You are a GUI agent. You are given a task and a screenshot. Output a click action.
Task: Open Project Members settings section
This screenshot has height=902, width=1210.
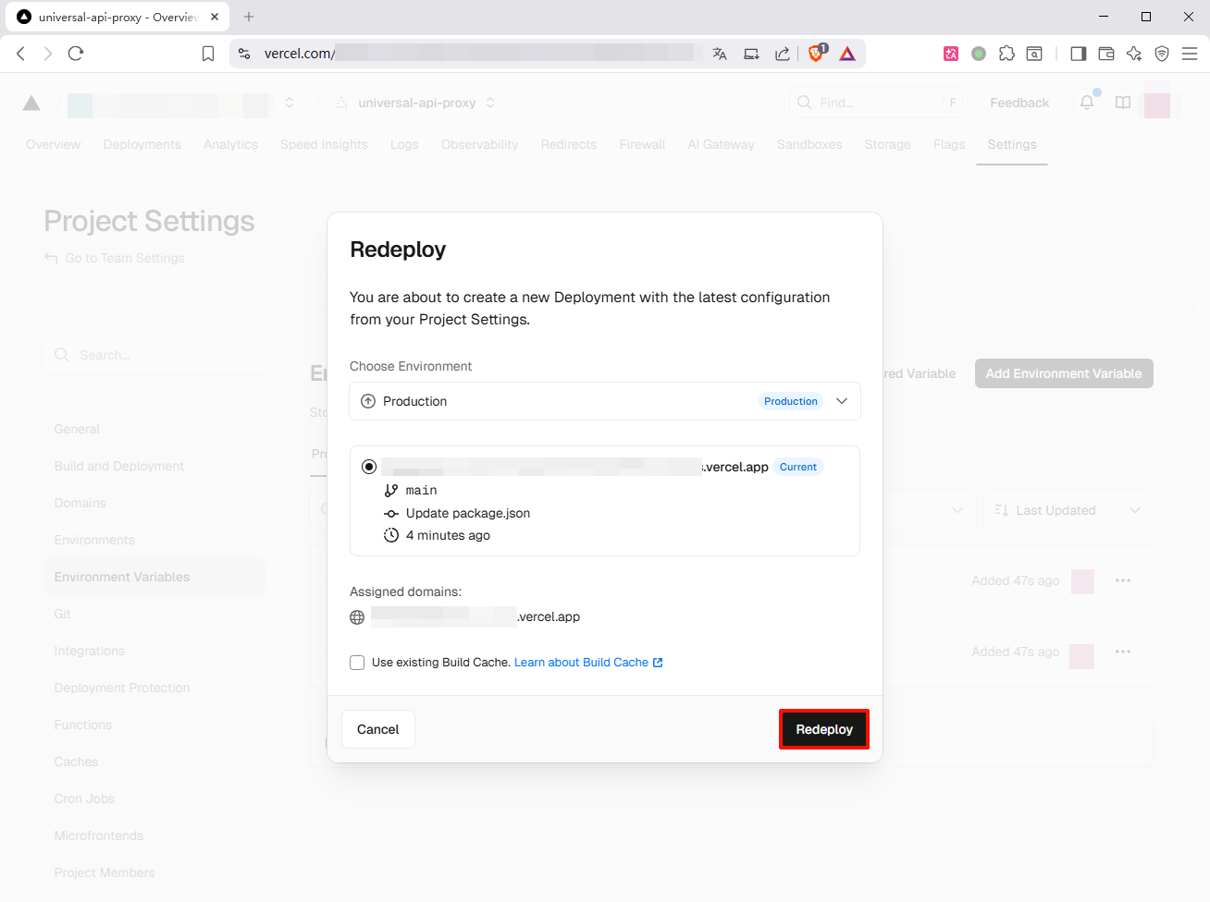tap(105, 872)
